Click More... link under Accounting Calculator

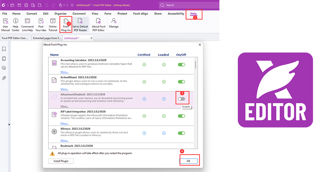point(64,72)
